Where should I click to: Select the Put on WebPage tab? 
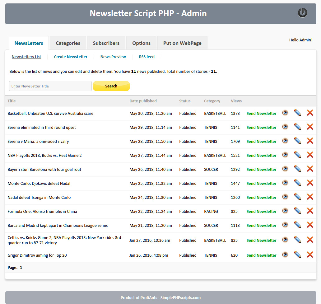pos(182,43)
